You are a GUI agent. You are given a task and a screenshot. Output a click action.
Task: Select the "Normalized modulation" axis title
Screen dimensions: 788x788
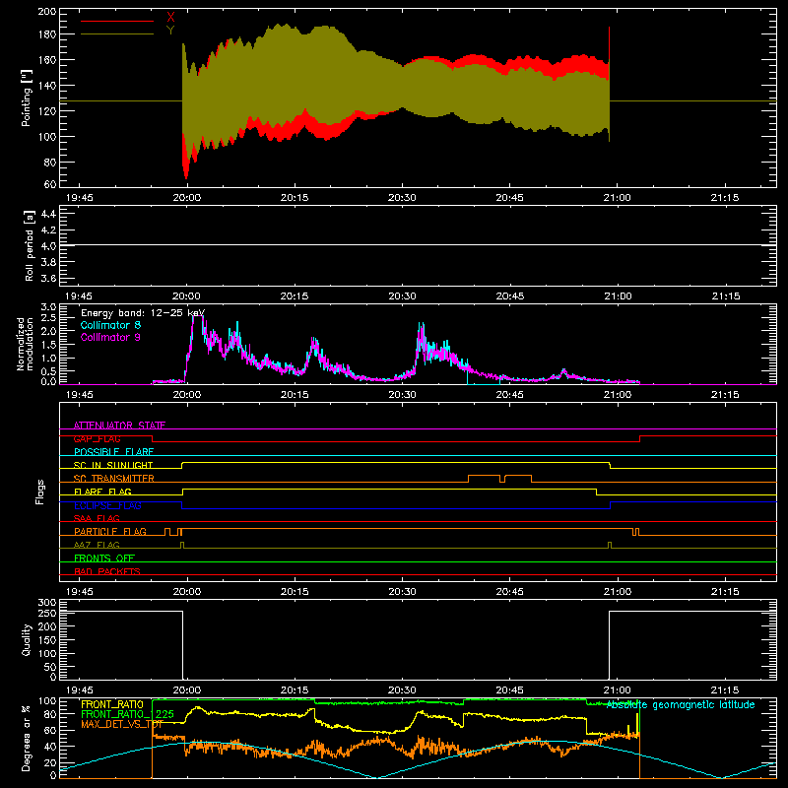pos(25,344)
